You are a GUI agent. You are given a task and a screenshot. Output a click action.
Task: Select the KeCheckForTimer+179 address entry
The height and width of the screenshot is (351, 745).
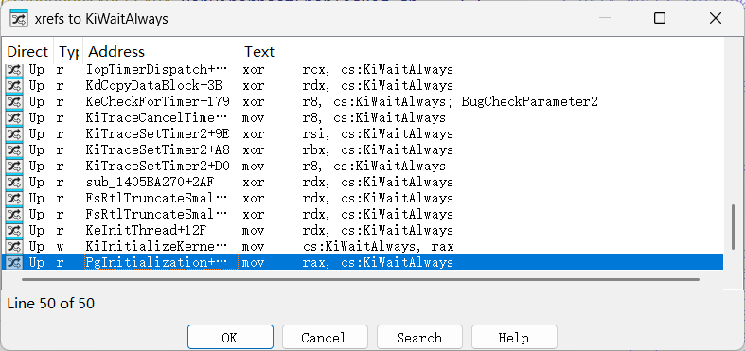(158, 101)
